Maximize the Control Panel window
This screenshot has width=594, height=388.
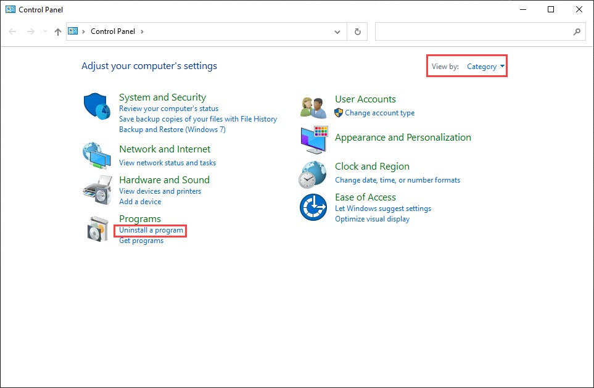click(551, 9)
